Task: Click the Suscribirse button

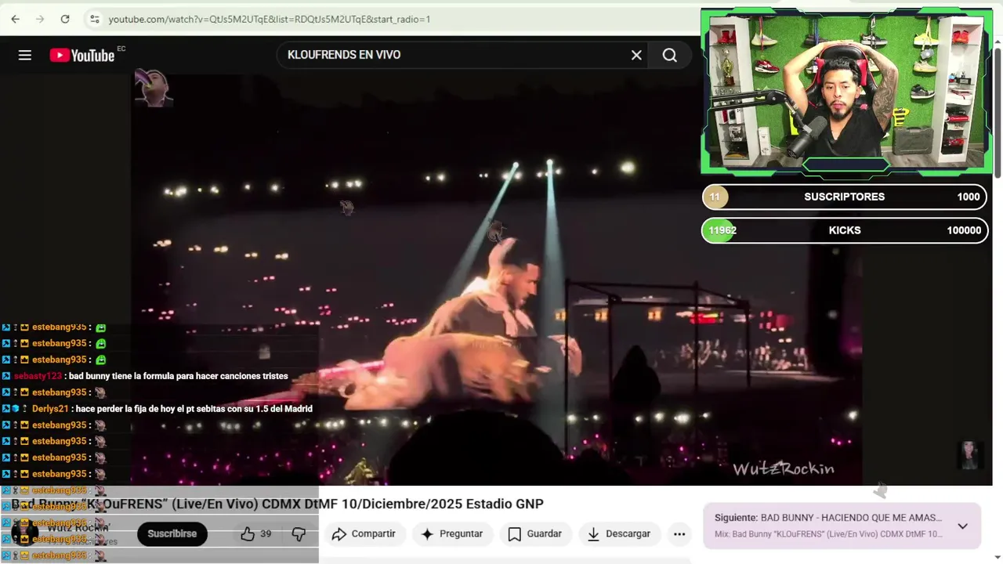Action: point(172,533)
